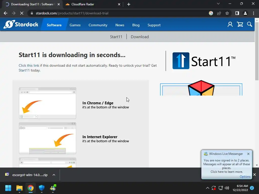
Task: Click the 'Click this link' download link
Action: pos(29,65)
